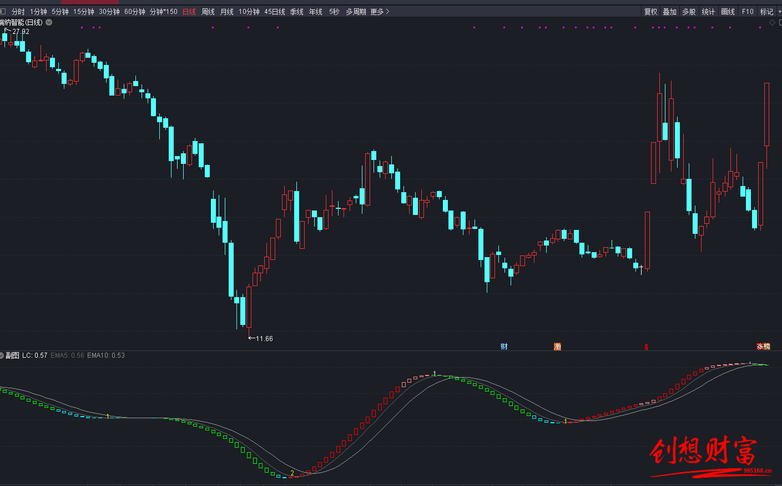Open the 分钟*150 custom period

tap(164, 12)
